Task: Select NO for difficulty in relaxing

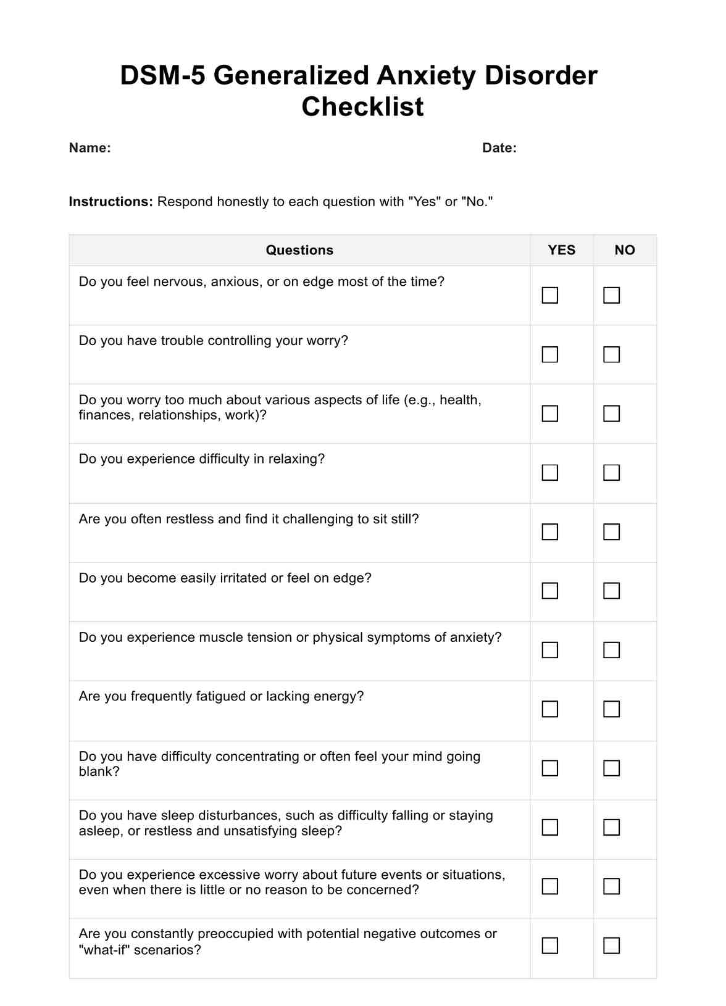Action: [611, 473]
